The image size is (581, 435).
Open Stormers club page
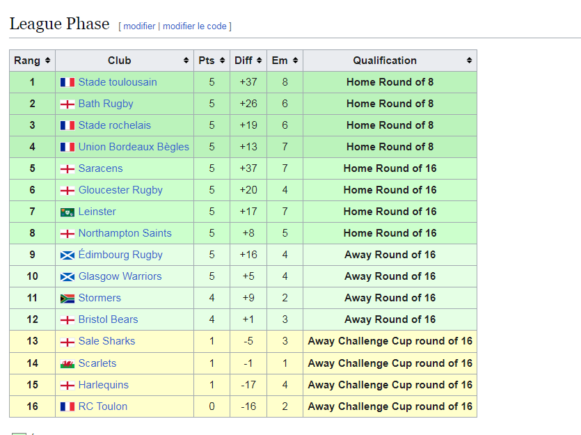[x=100, y=298]
